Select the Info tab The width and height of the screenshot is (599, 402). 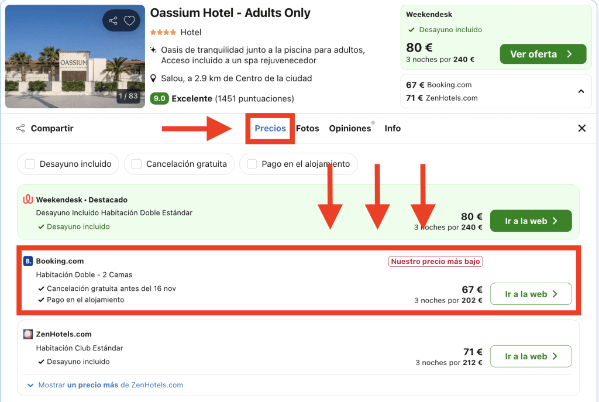click(x=393, y=128)
